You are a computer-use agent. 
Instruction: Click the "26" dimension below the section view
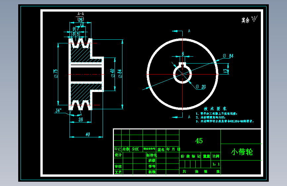(81, 119)
